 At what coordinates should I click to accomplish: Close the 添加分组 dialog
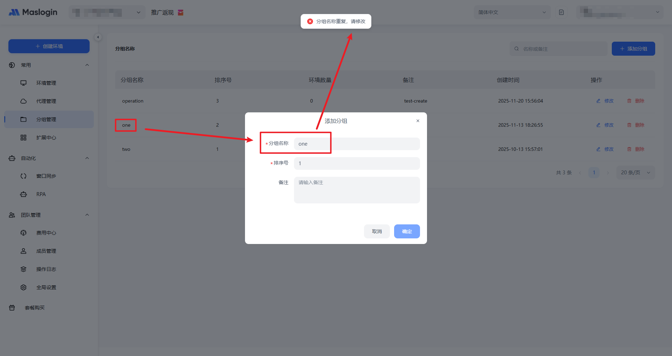coord(418,121)
